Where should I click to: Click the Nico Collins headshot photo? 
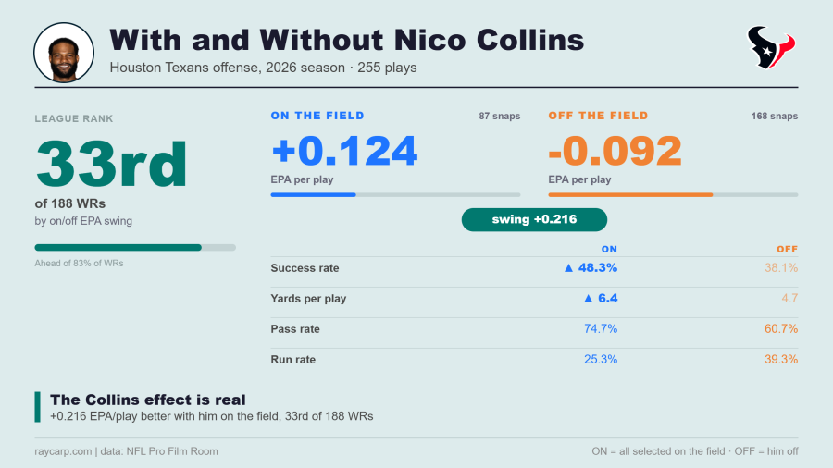pos(64,53)
